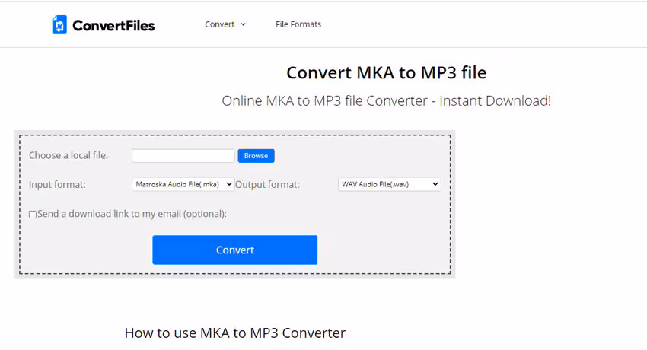Open the ConvertFiles home link text
647x350 pixels.
[113, 26]
